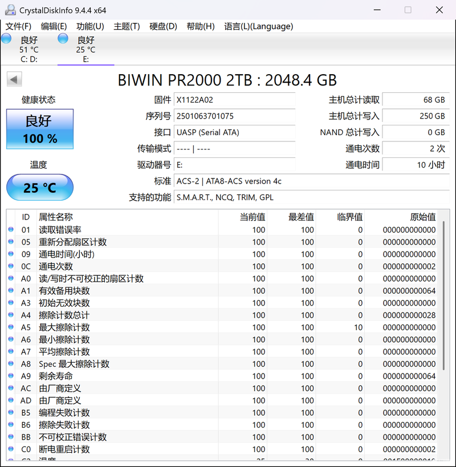The image size is (456, 467).
Task: Click status dot for BB 不可校正错误计数
Action: [x=11, y=437]
